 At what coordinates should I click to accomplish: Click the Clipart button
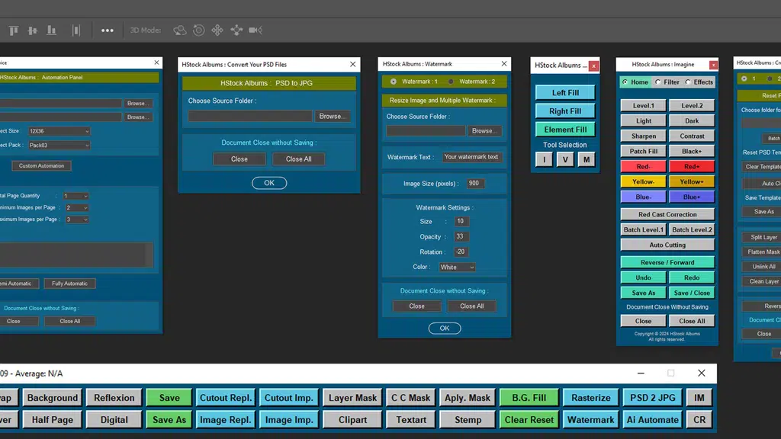tap(352, 420)
